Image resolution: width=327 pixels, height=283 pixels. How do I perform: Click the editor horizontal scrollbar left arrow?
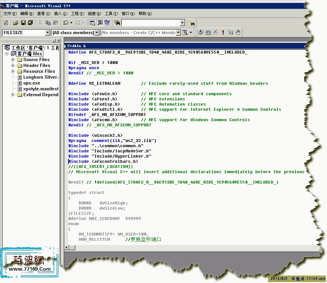pos(66,248)
